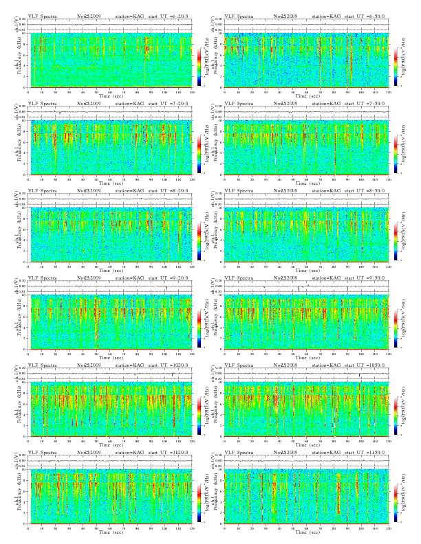
Task: Click the color bar of the 6:50:0 plot
Action: tap(396, 67)
